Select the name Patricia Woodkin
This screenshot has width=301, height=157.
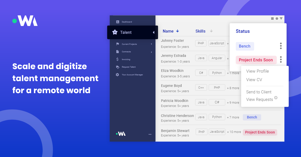(x=175, y=101)
